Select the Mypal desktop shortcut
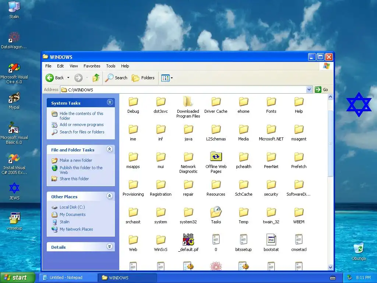 14,101
